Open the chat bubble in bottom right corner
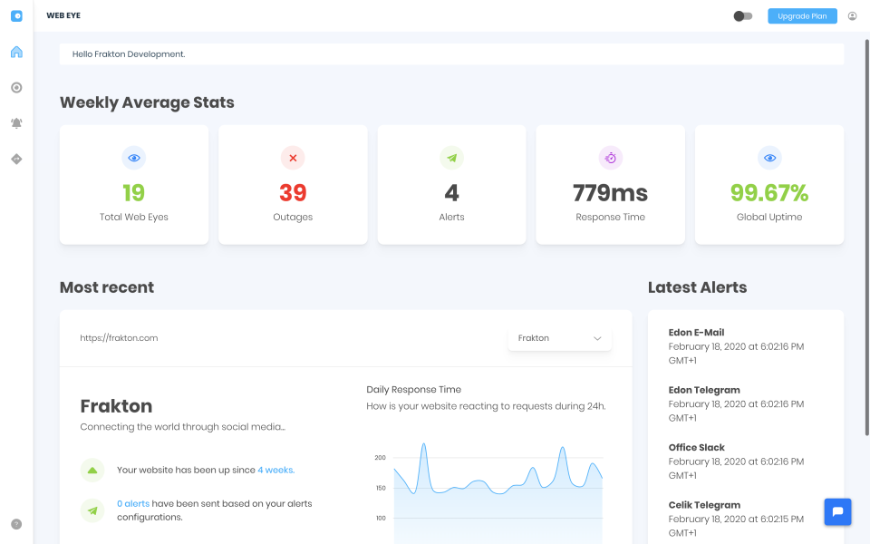 click(837, 511)
